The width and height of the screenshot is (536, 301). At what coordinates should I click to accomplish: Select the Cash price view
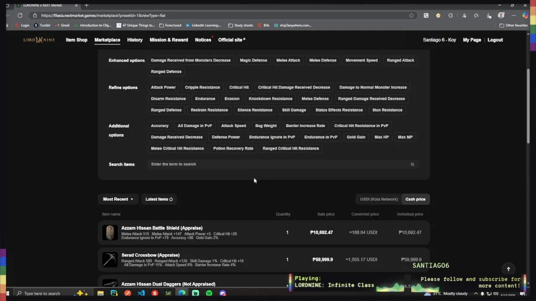(415, 199)
